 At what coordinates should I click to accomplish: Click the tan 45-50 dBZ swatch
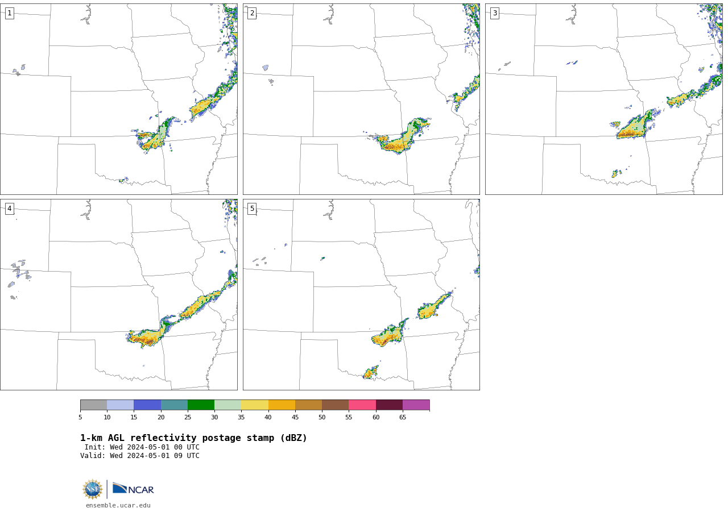[308, 405]
